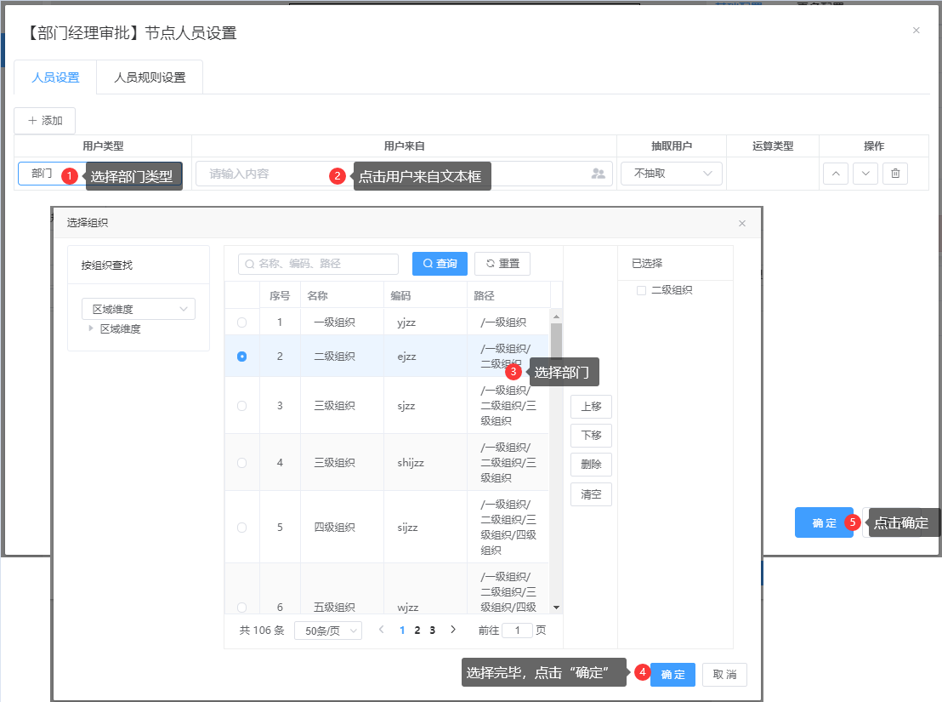This screenshot has height=702, width=942.
Task: Click the 清空 button
Action: pos(591,494)
